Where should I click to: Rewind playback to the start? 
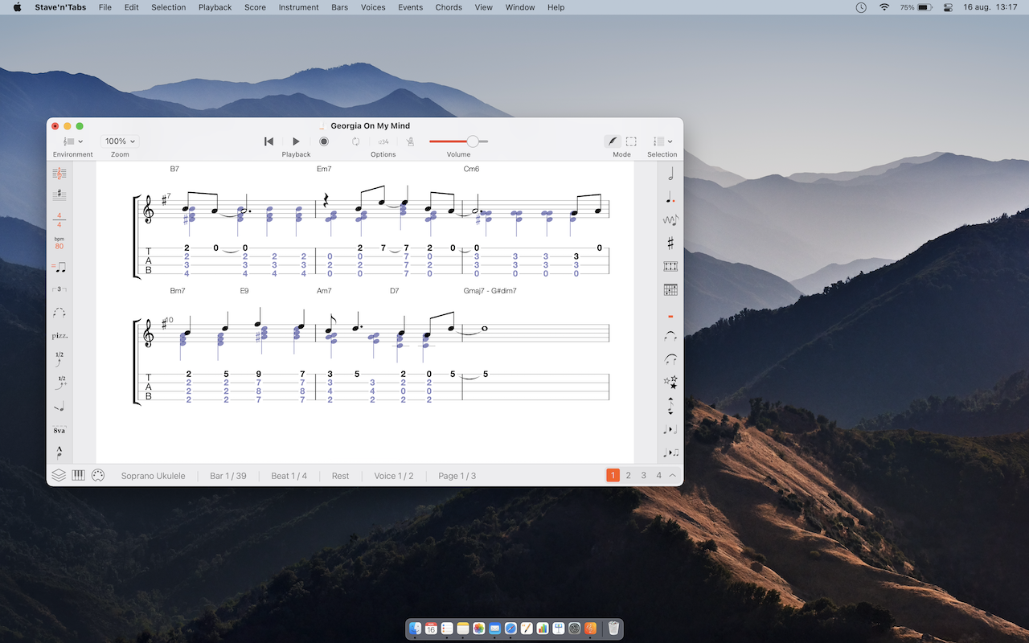[269, 141]
